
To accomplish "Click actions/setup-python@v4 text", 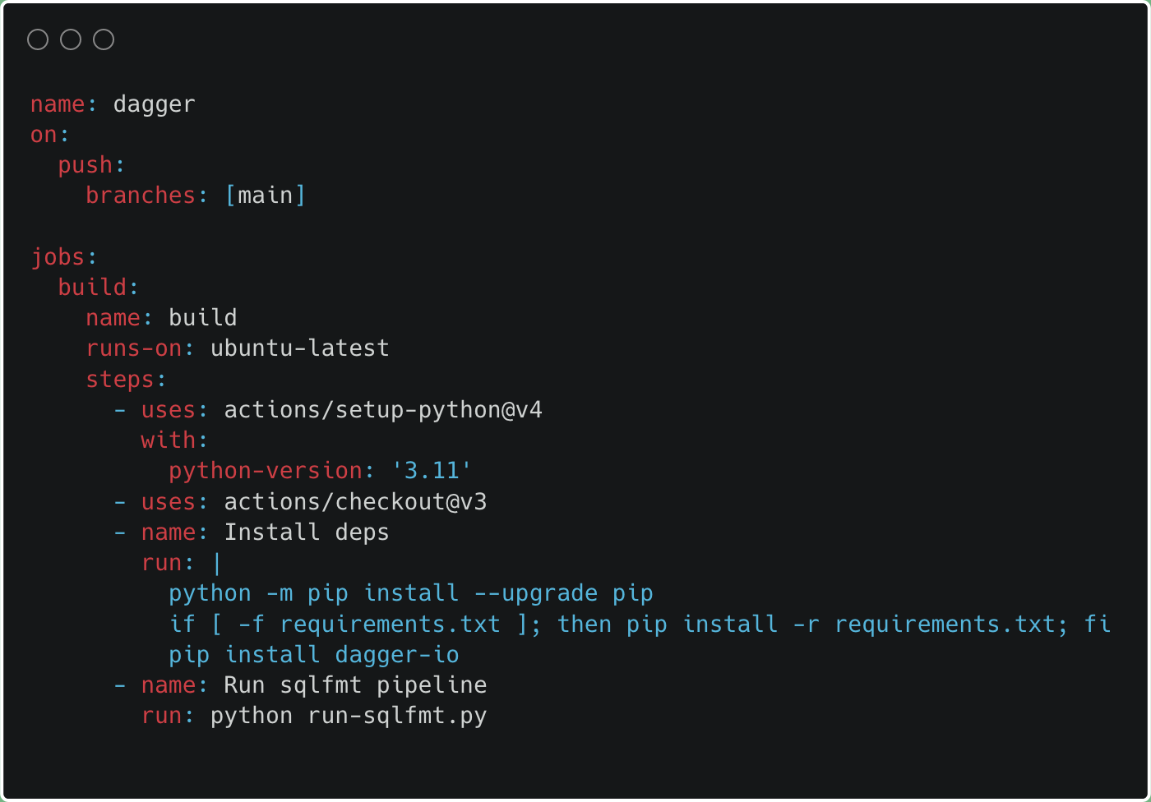I will [x=383, y=410].
